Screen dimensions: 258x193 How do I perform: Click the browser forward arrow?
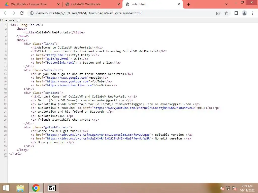coord(14,13)
